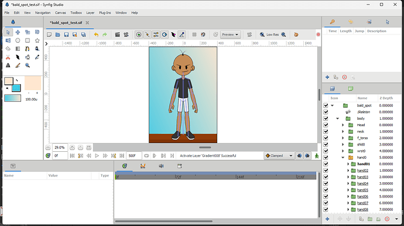
Task: Seek to the first frame button
Action: (72, 155)
